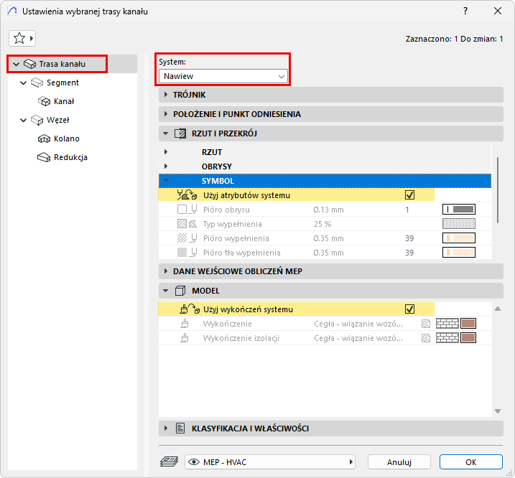Viewport: 515px width, 478px height.
Task: Click the Zaznaczono: 1 Do zmian: 1 text
Action: (454, 39)
